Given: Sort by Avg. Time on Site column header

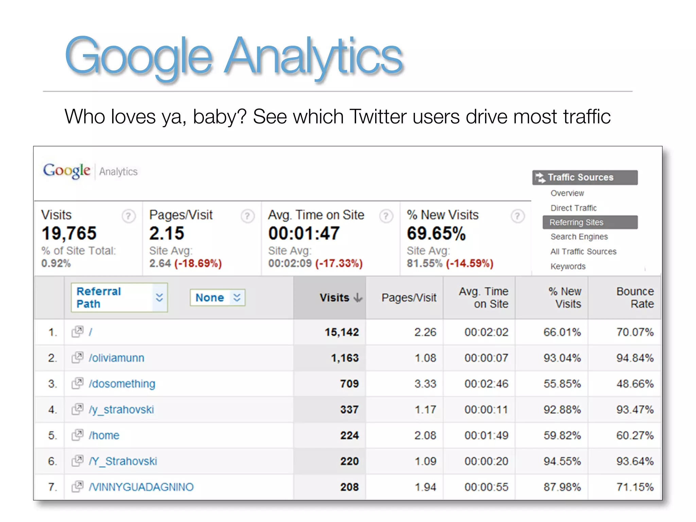Looking at the screenshot, I should [479, 298].
